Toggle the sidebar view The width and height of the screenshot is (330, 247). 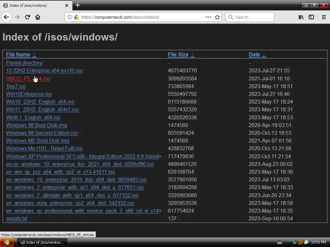click(311, 17)
